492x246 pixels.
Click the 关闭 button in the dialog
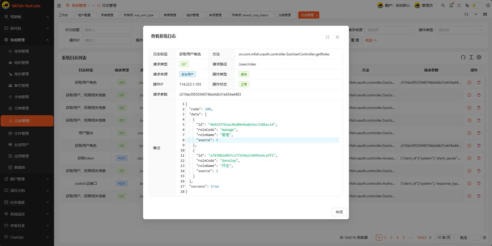[x=339, y=212]
